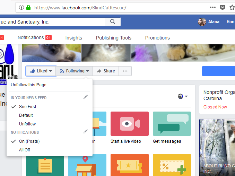235x176 pixels.
Task: Open the calico cat paws cover photo
Action: coord(183,53)
